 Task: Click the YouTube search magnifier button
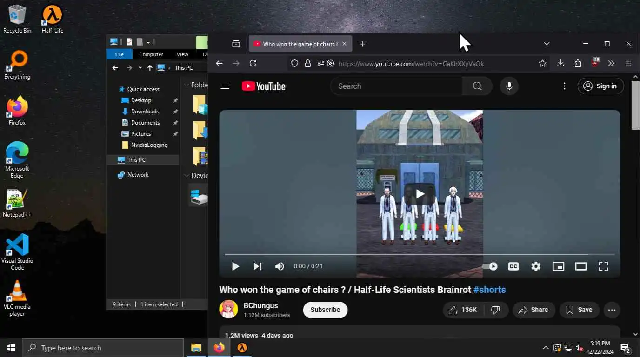477,86
